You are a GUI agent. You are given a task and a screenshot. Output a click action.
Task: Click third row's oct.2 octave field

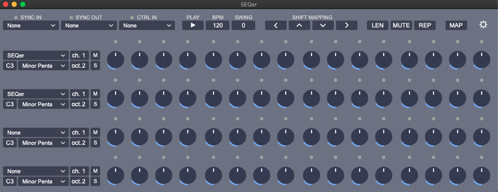(79, 143)
